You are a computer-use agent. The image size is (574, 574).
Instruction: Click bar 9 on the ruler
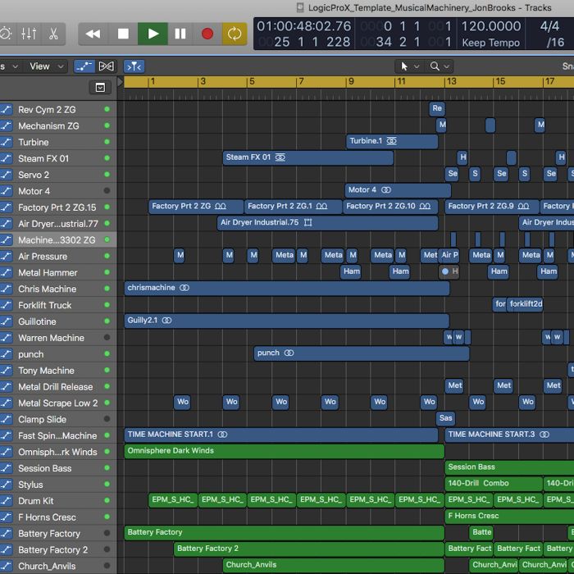click(x=350, y=82)
